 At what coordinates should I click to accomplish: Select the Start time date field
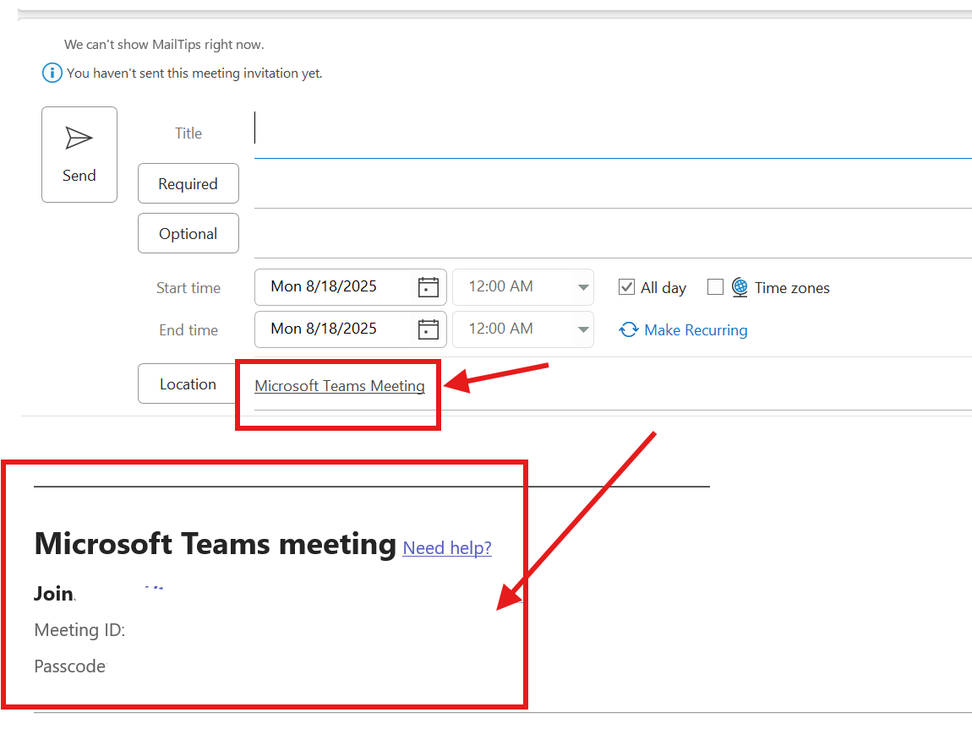350,286
